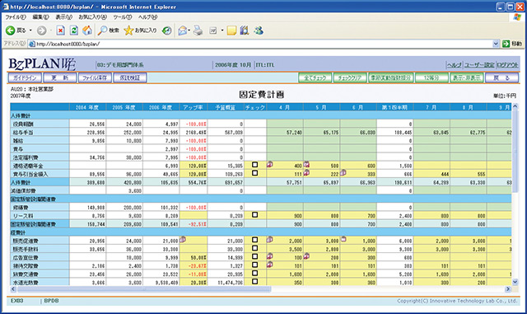
Task: Stop loading with the red X icon
Action: tap(60, 30)
